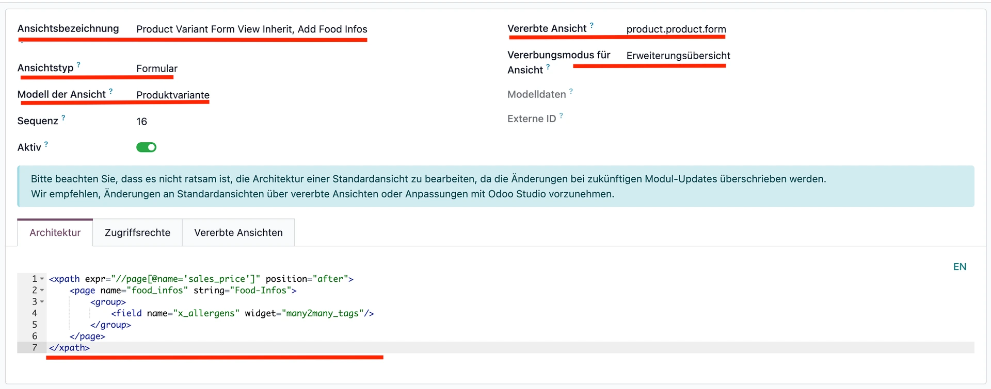Collapse the food_infos page block on line 2

41,290
